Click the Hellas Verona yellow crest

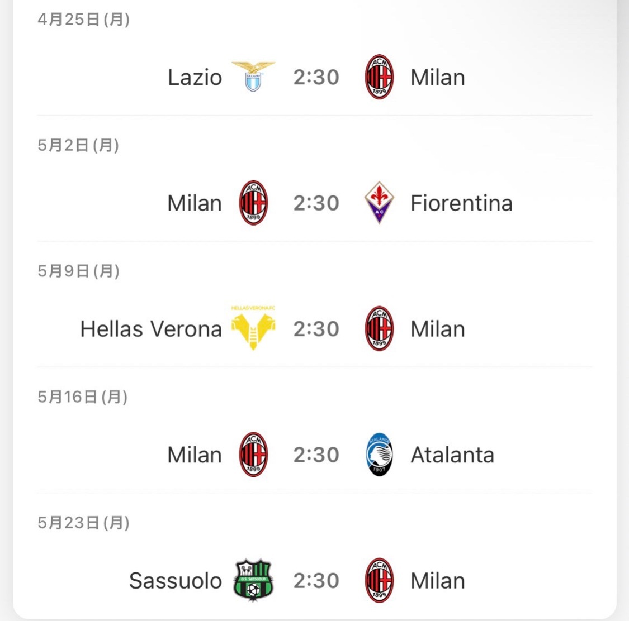click(x=253, y=328)
